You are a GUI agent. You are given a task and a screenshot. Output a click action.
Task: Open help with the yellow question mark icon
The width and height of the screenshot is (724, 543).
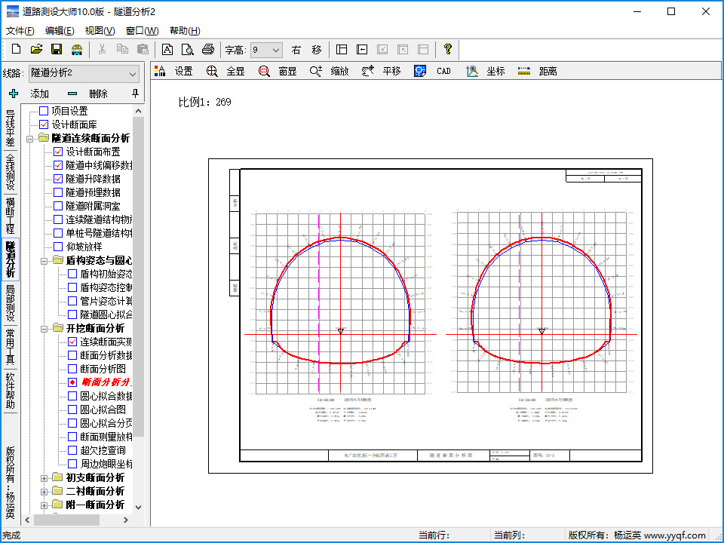pyautogui.click(x=447, y=50)
